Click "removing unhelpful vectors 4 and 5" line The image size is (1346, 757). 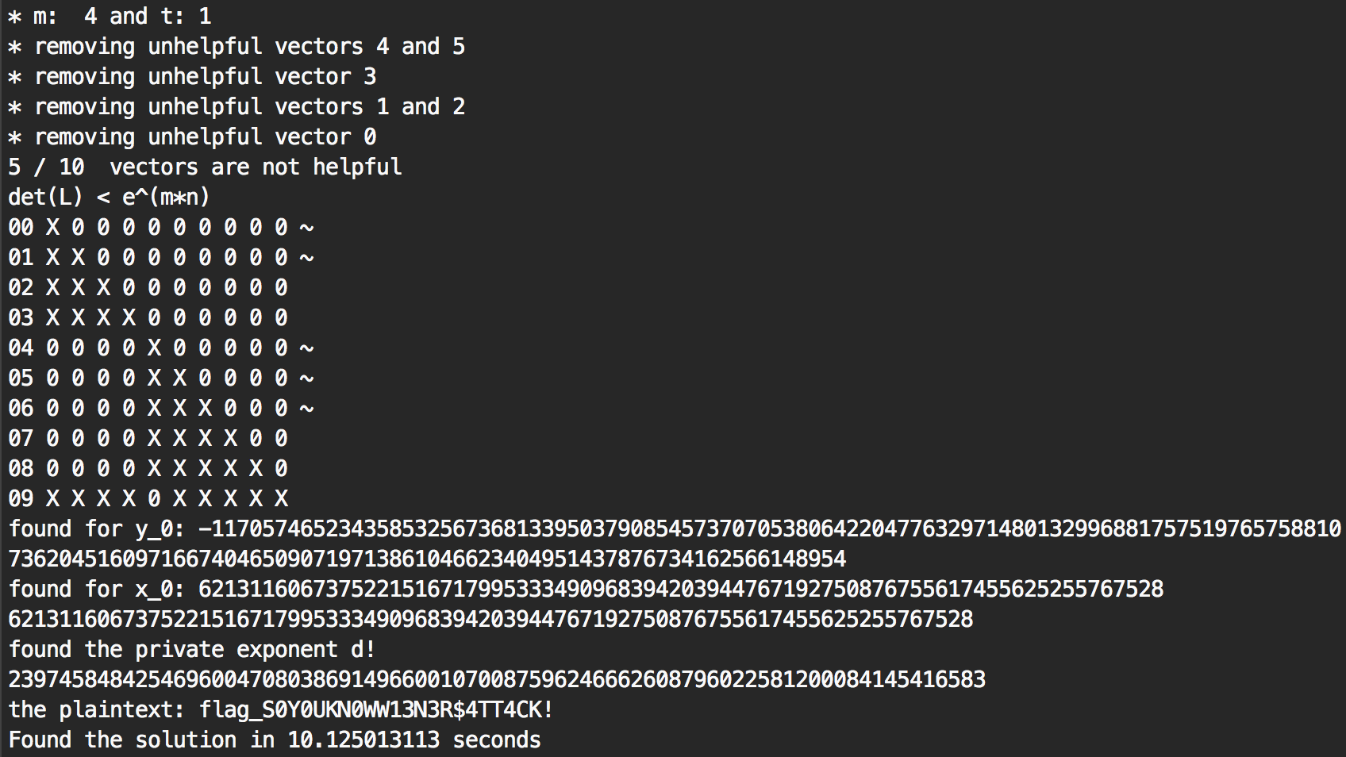tap(249, 46)
